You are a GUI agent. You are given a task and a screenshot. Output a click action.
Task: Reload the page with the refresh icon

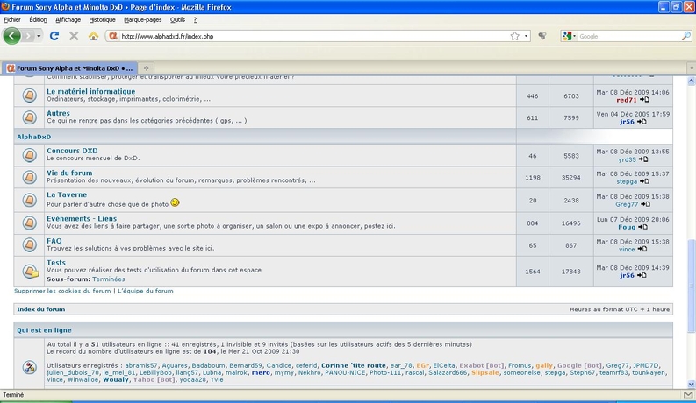(54, 36)
